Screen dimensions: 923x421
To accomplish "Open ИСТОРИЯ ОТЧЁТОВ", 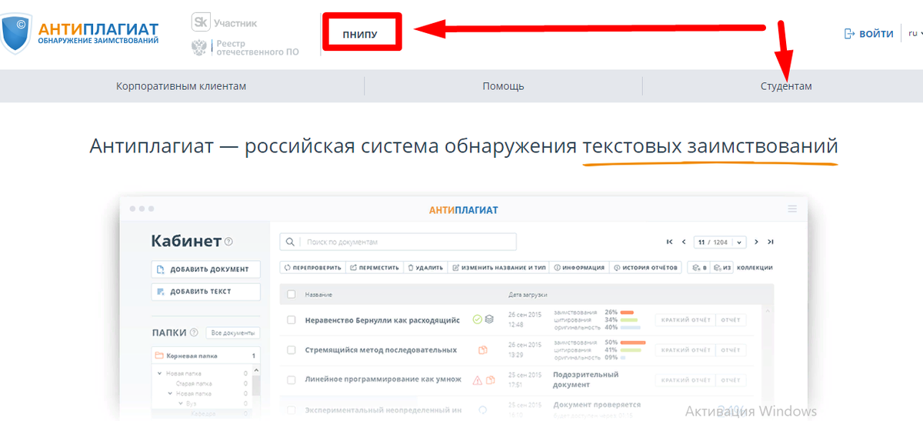I will pos(645,268).
